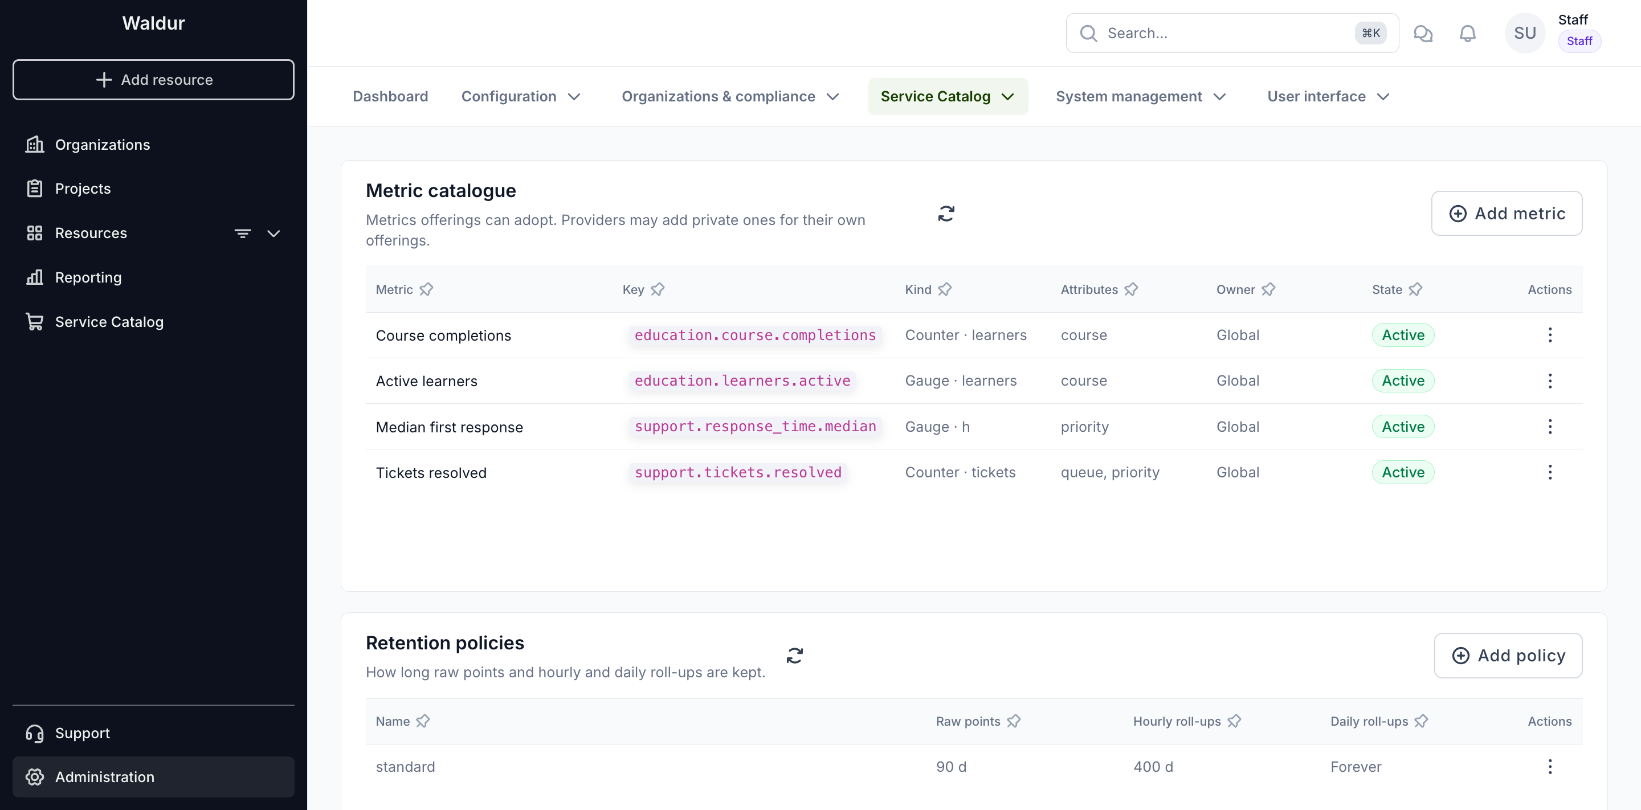
Task: Click the Waldur logo title
Action: click(153, 23)
